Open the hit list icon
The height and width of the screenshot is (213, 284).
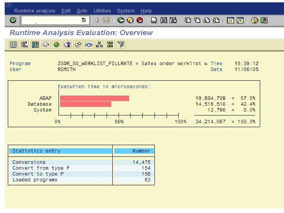point(14,44)
